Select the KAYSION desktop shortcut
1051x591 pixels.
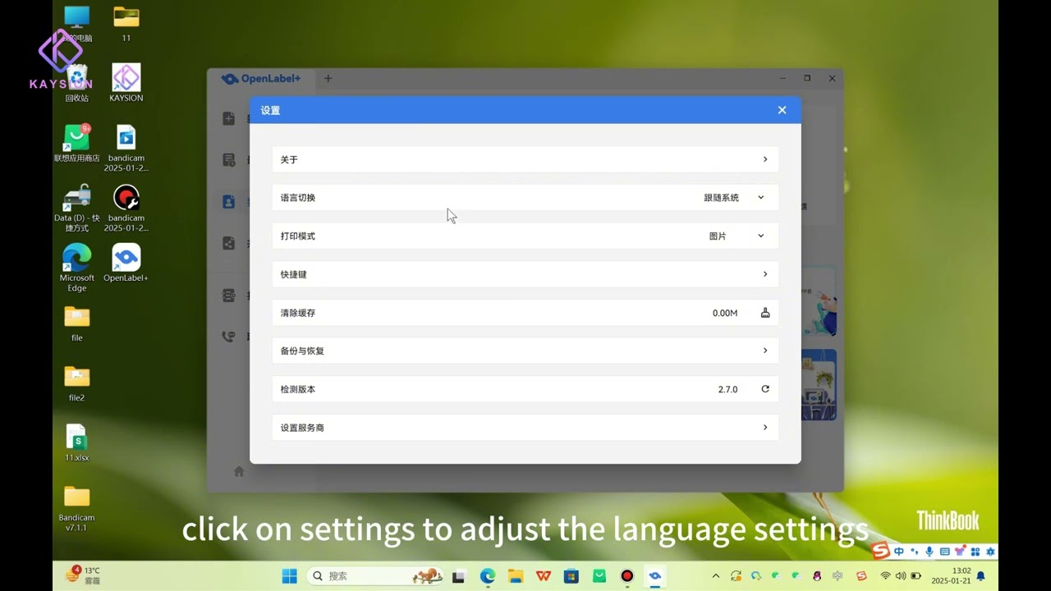click(x=126, y=82)
